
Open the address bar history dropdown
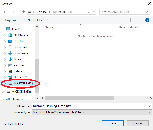[89, 12]
